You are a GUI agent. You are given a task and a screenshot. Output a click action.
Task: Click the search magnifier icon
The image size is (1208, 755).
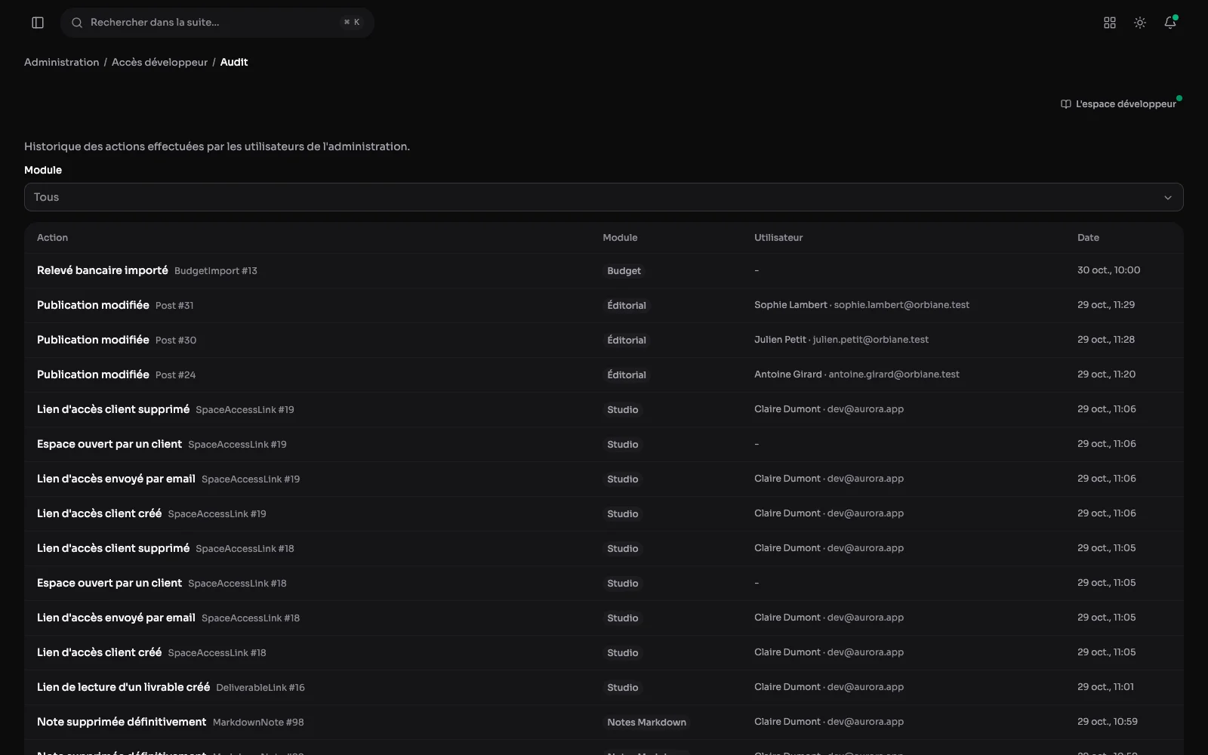point(77,23)
